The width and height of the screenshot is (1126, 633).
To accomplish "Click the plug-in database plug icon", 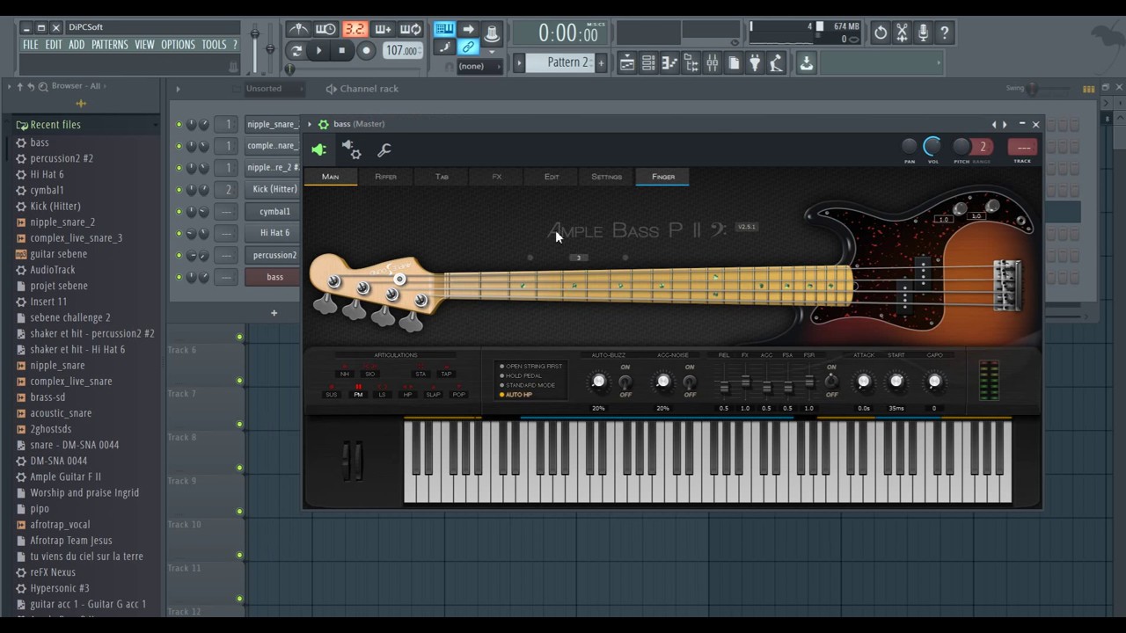I will [755, 62].
